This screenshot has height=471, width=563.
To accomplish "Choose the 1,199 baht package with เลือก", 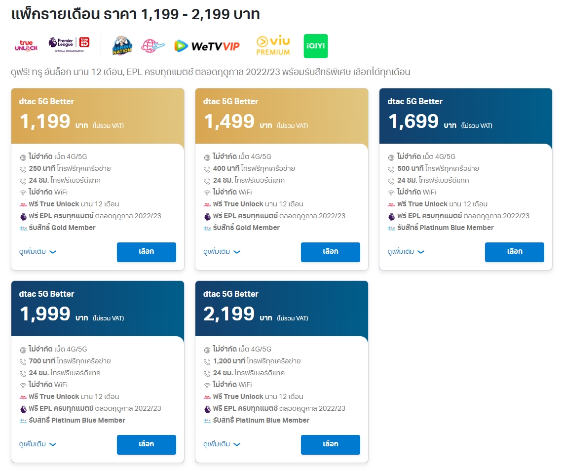I will pyautogui.click(x=147, y=252).
